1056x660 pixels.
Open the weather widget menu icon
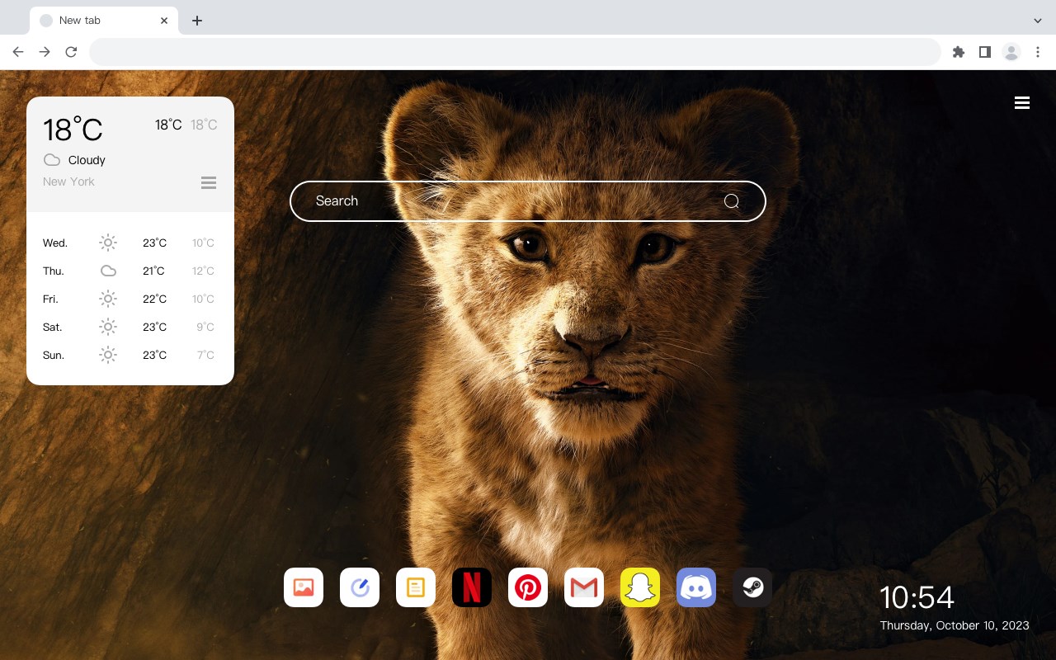click(x=209, y=182)
